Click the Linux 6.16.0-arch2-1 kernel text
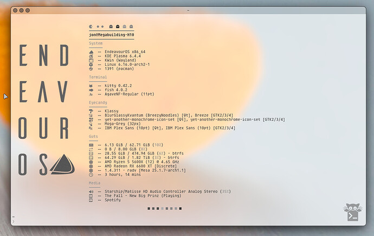Viewport: 374px width, 236px height. tap(127, 65)
